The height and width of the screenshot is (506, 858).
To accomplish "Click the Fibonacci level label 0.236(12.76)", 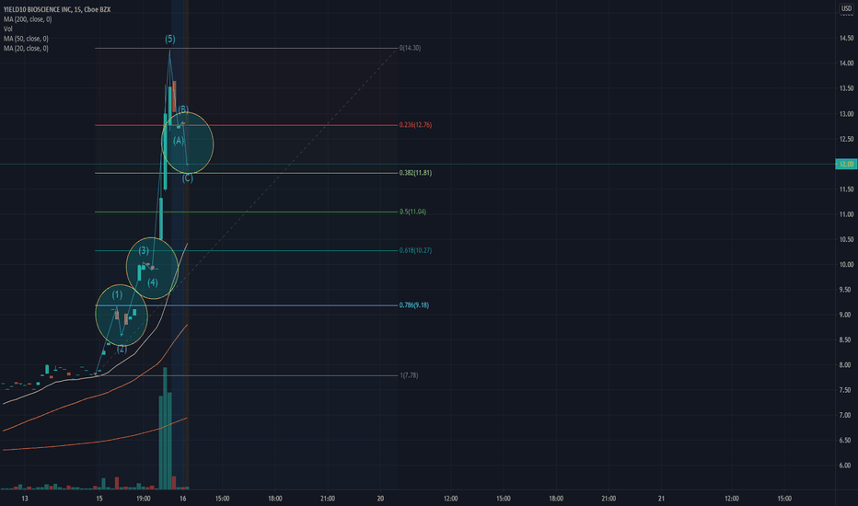I will click(x=415, y=125).
